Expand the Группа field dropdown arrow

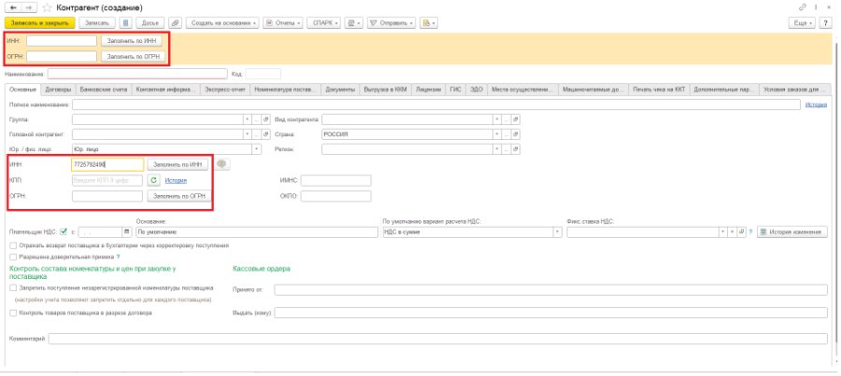click(248, 119)
